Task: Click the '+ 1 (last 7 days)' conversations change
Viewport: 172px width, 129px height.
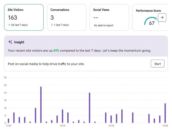Action: click(x=60, y=25)
